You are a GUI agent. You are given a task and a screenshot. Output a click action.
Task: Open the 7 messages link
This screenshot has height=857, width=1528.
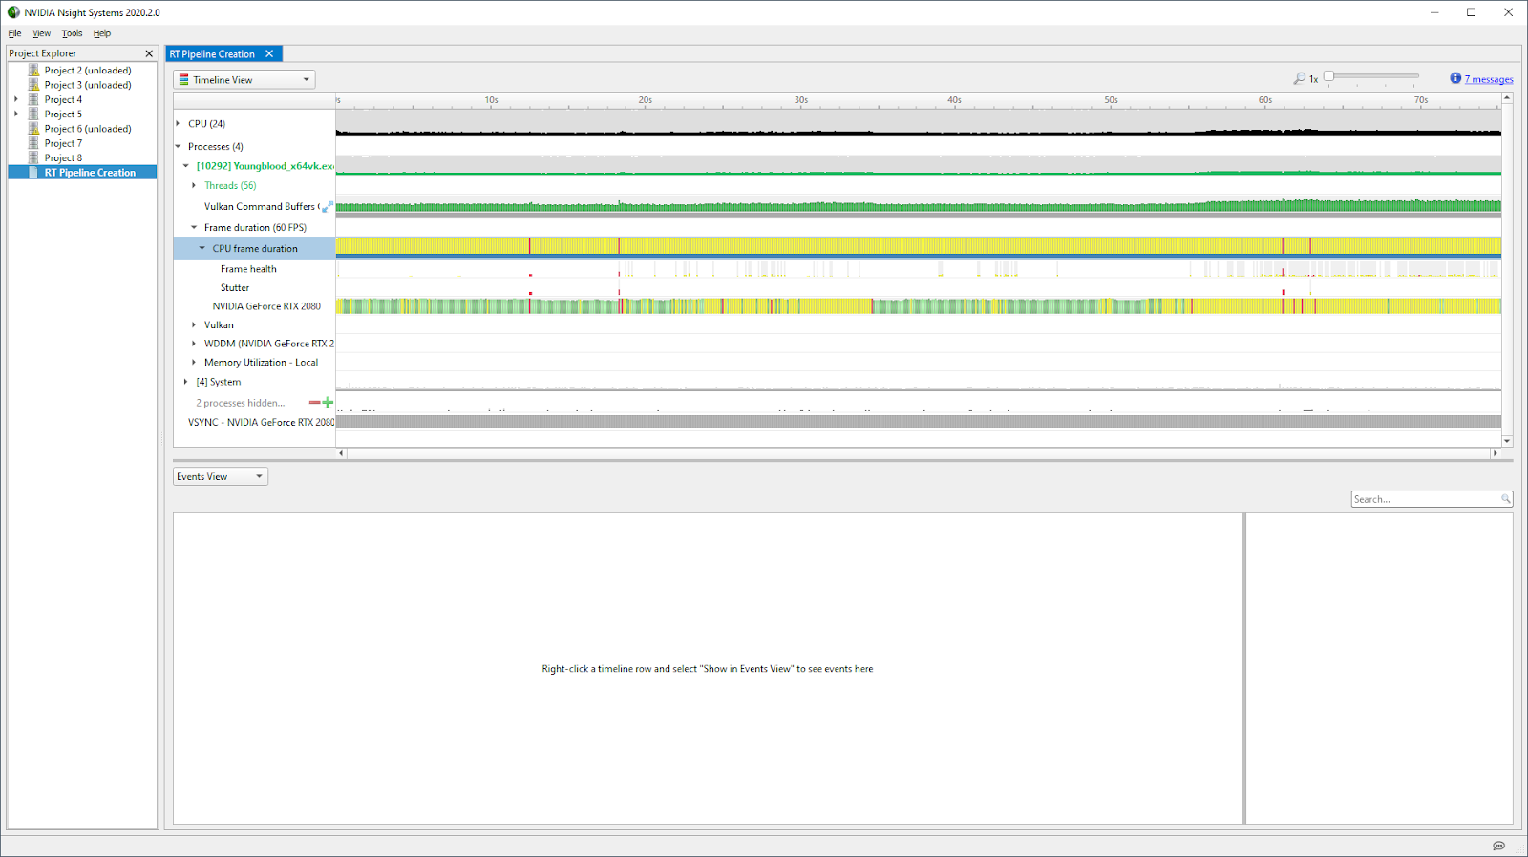(1489, 80)
